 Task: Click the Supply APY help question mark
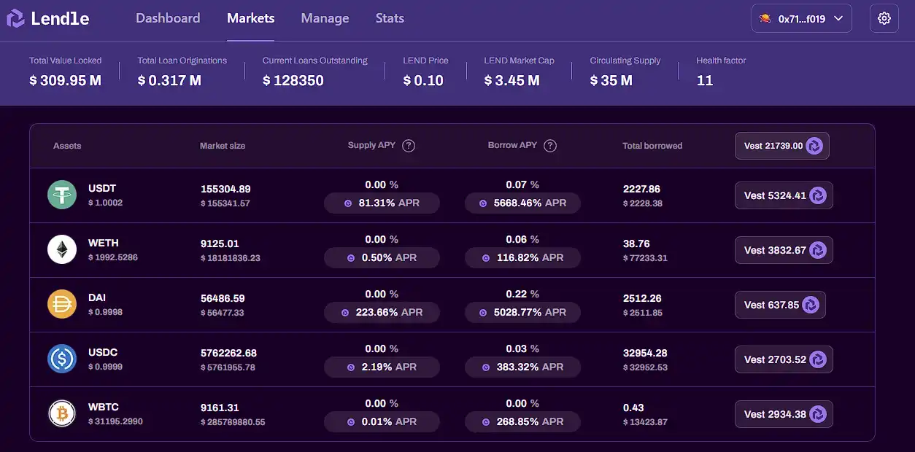click(x=409, y=146)
